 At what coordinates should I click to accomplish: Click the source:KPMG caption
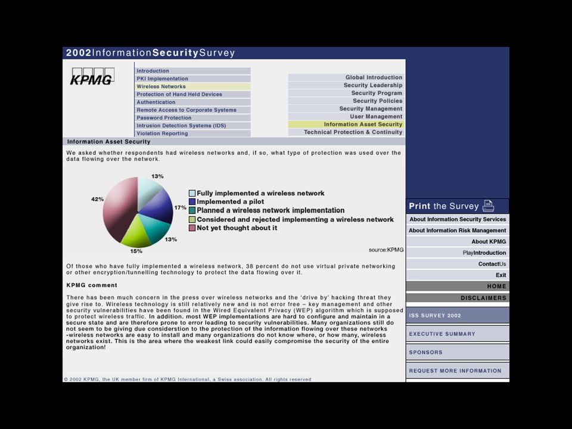pos(386,250)
